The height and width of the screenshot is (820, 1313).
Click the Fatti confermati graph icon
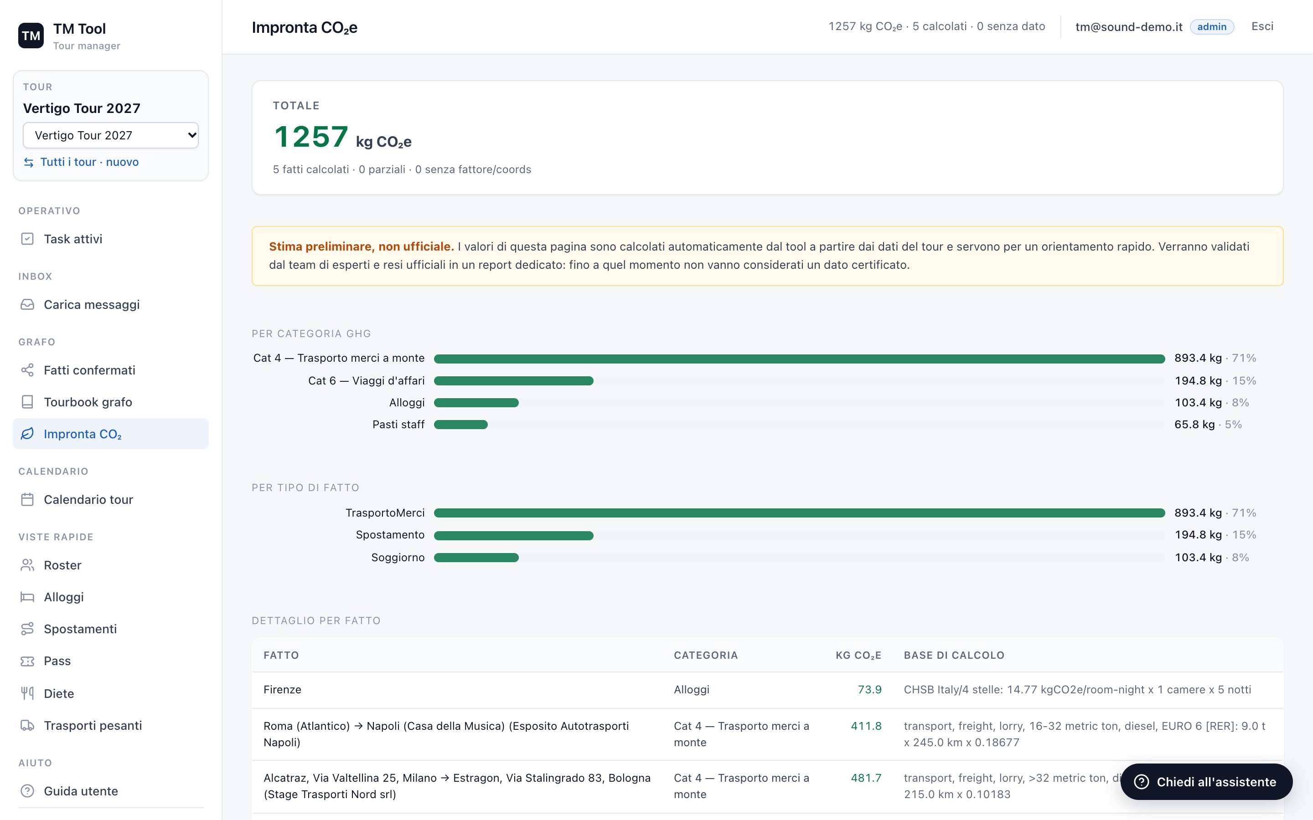[x=27, y=370]
